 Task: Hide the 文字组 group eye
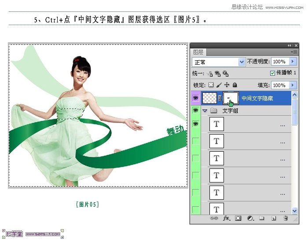point(196,110)
